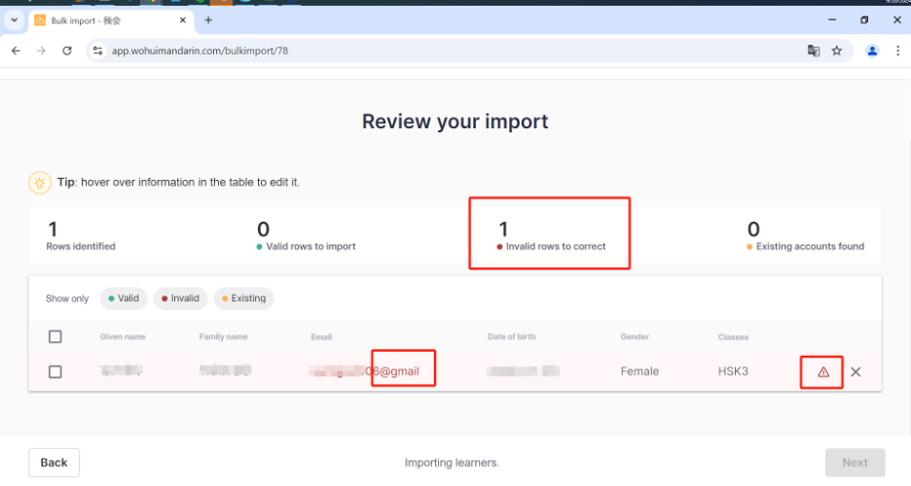The width and height of the screenshot is (911, 486).
Task: Check the learner row checkbox
Action: (x=55, y=371)
